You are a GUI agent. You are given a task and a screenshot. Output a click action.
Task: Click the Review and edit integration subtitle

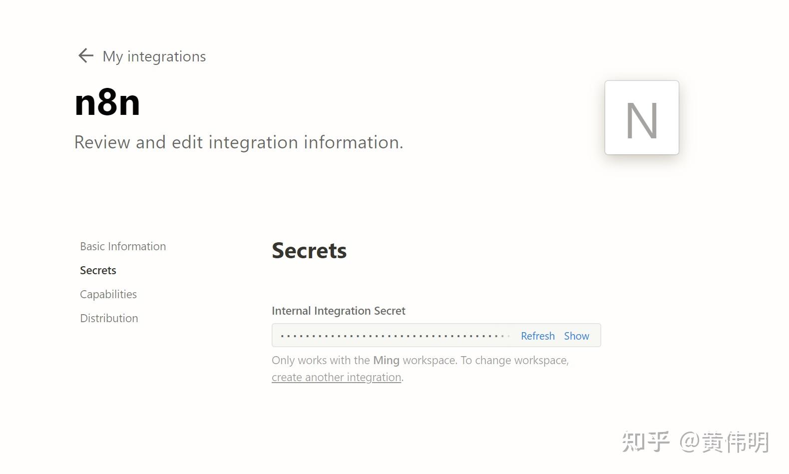point(238,142)
